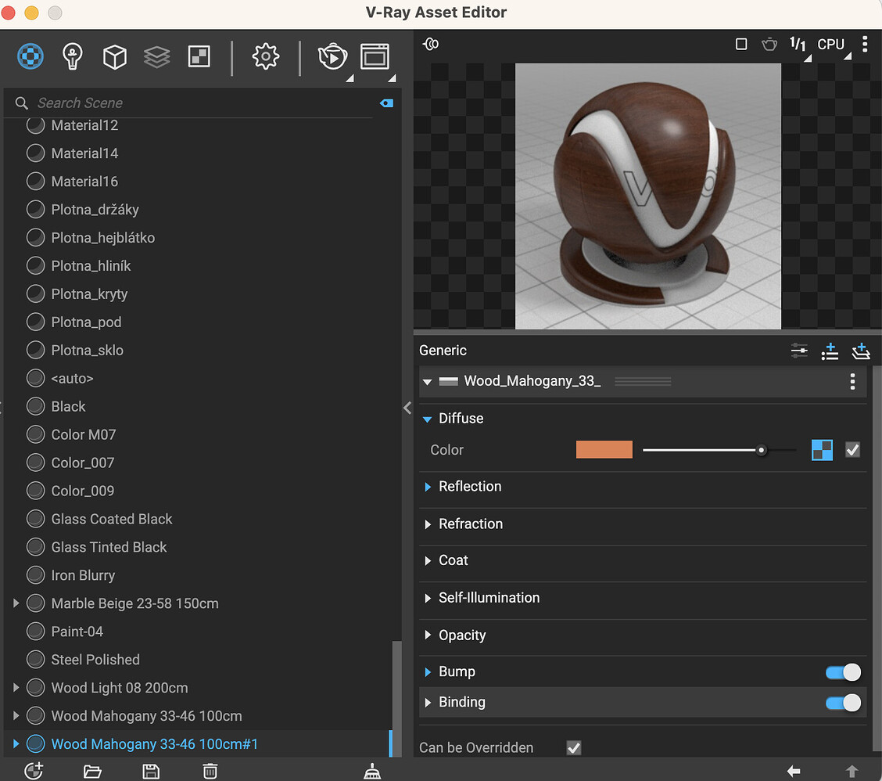Viewport: 882px width, 781px height.
Task: Open the render Settings gear
Action: (x=265, y=56)
